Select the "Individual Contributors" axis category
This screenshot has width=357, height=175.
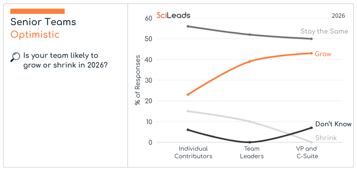(193, 152)
